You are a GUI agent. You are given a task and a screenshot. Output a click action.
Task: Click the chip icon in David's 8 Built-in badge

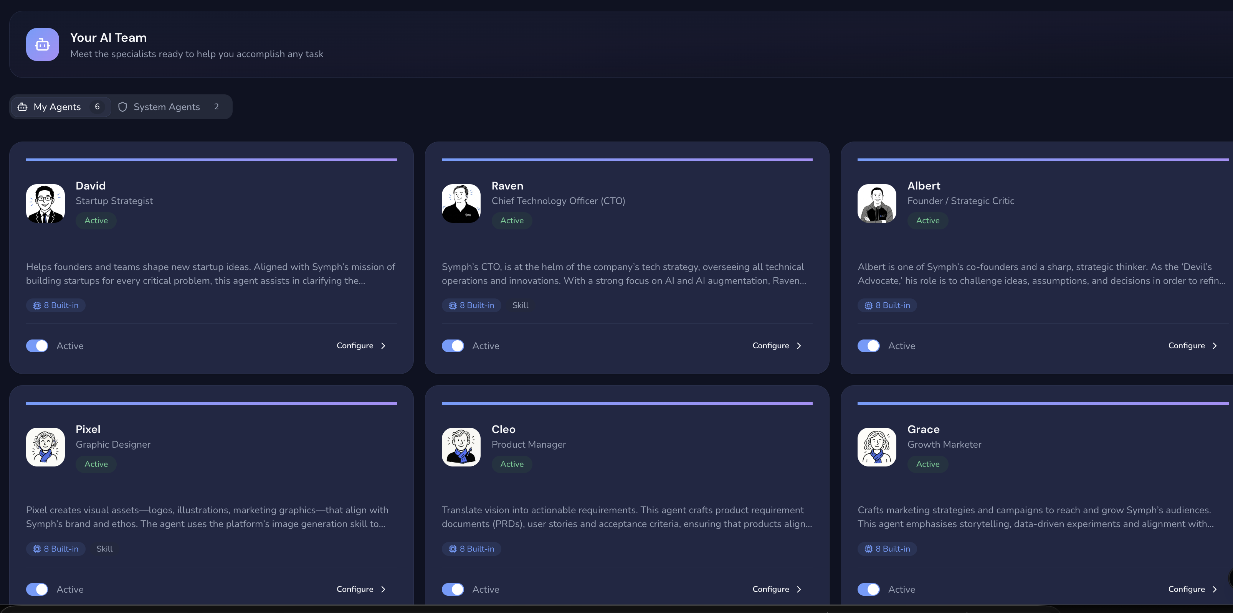(37, 305)
